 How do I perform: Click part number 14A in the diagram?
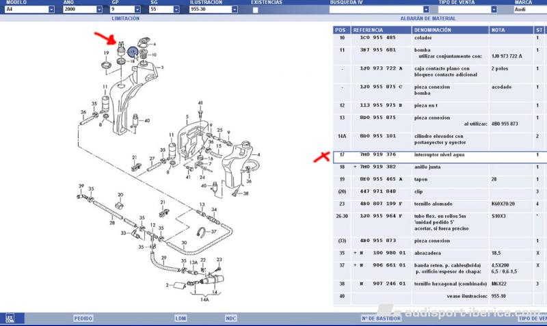[204, 299]
